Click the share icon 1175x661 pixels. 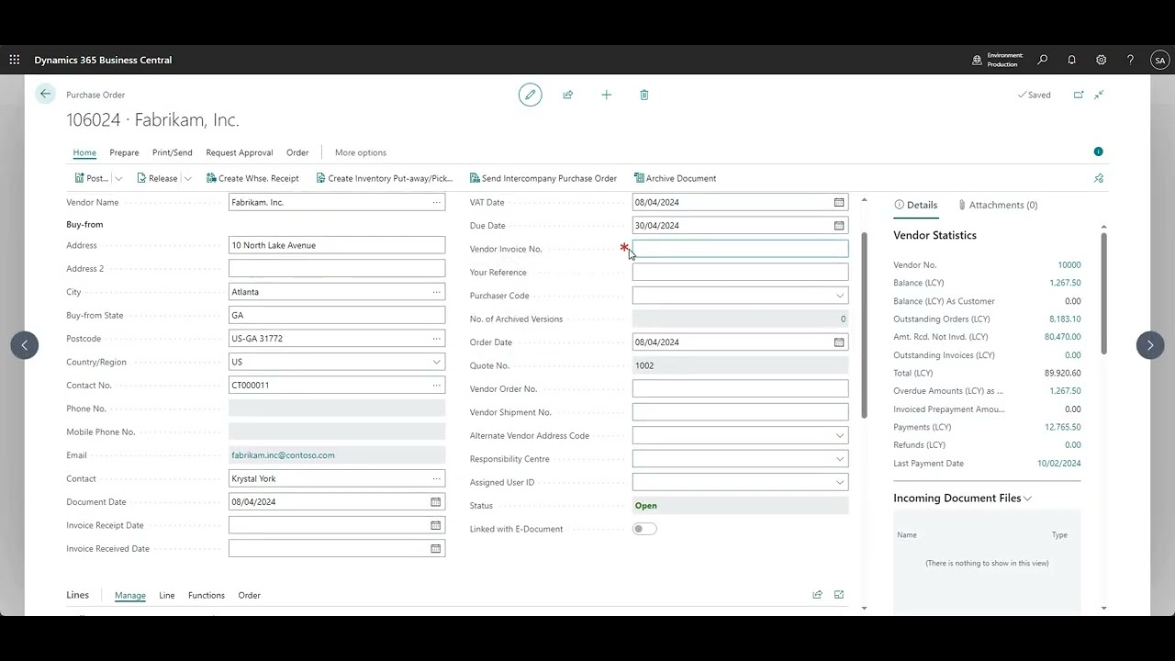(x=568, y=95)
